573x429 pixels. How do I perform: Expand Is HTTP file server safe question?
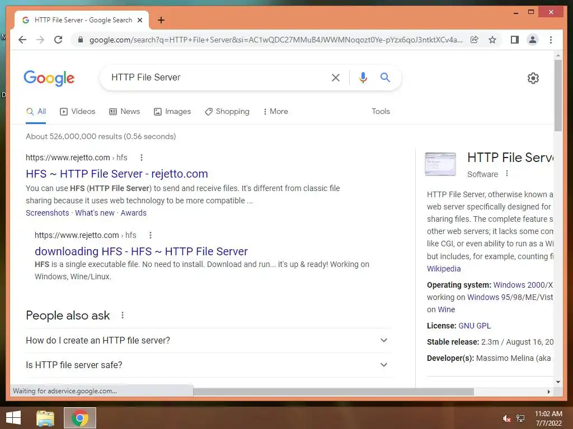point(208,365)
